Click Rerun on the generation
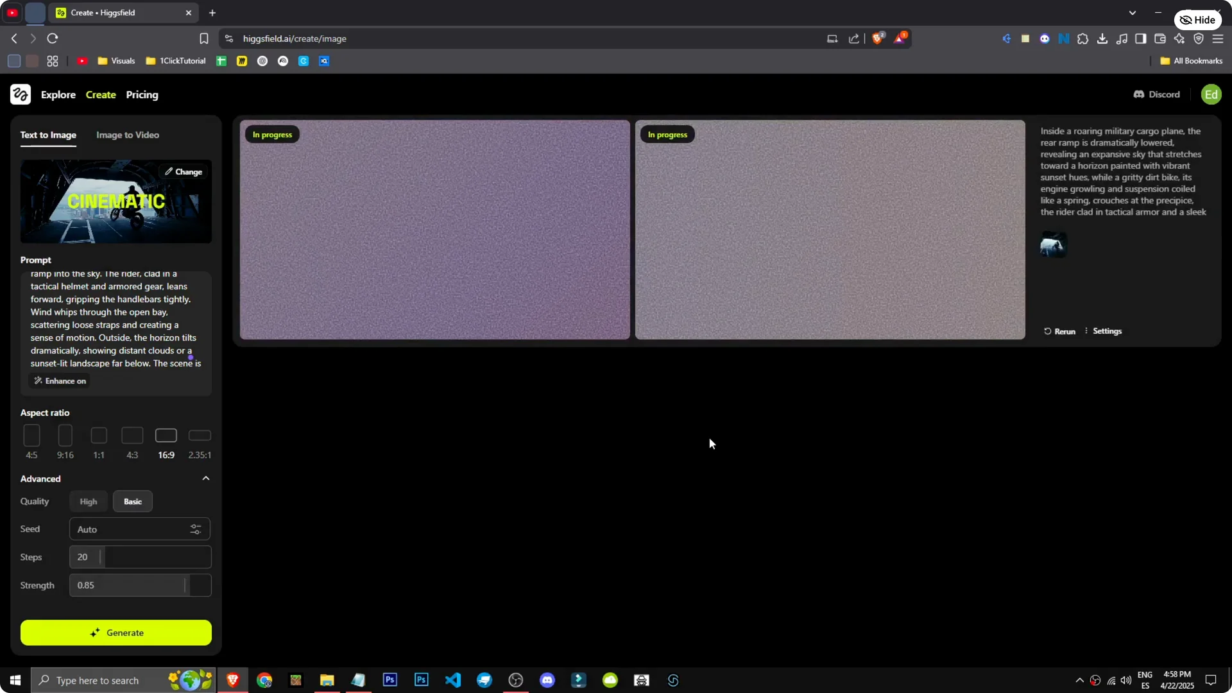This screenshot has height=693, width=1232. coord(1059,331)
